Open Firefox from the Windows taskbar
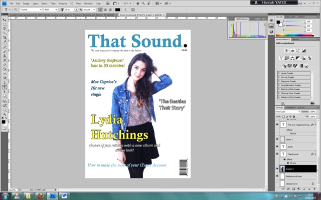 pyautogui.click(x=41, y=196)
